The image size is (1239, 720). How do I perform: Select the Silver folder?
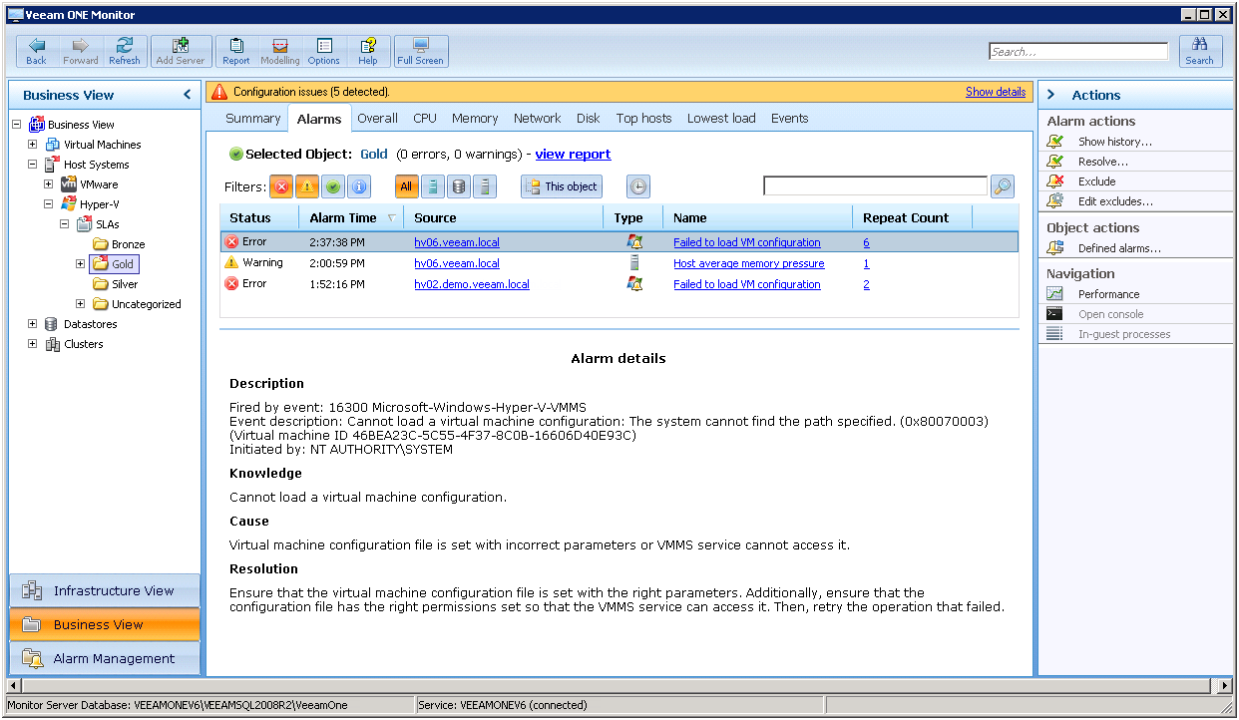125,284
